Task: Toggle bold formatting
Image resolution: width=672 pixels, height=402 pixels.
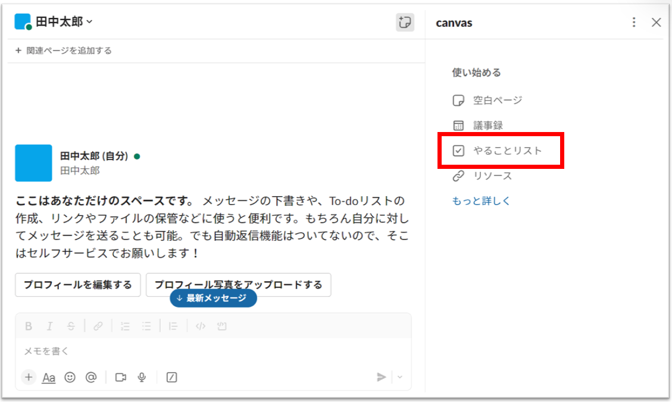Action: click(x=28, y=326)
